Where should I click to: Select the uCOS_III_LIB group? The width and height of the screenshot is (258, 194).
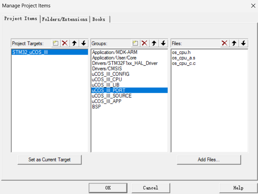coord(129,85)
